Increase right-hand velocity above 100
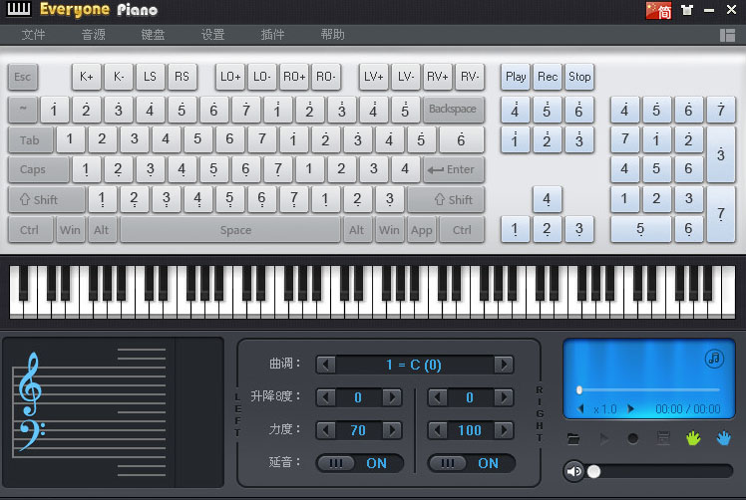746x500 pixels. pos(504,430)
